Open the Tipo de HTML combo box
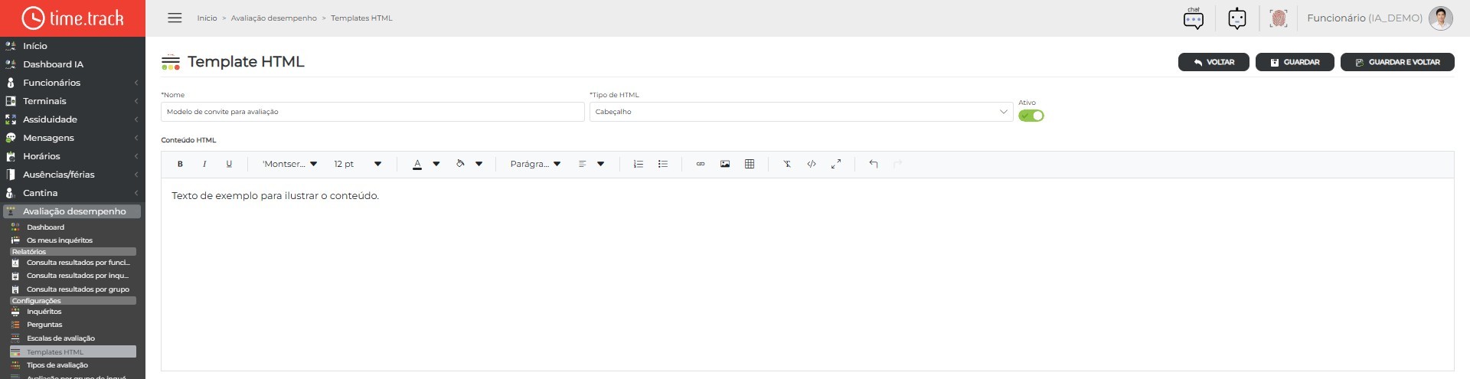The image size is (1470, 379). click(801, 112)
